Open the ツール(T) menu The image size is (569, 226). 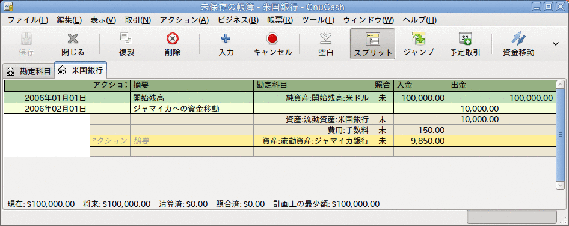tap(318, 20)
